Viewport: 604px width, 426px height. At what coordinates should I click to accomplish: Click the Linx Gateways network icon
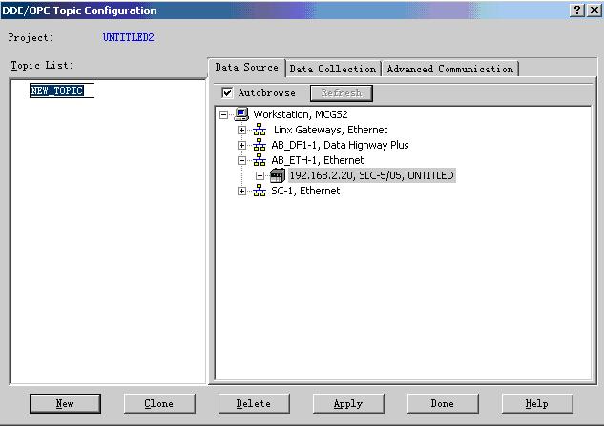[260, 130]
